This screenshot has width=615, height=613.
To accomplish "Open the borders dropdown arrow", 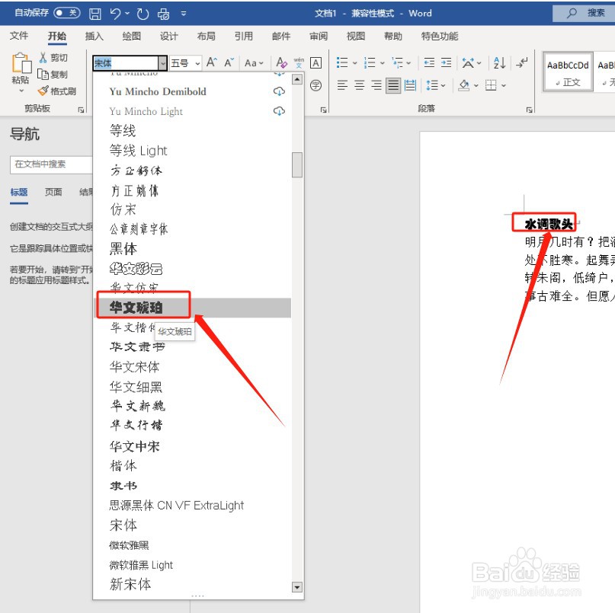I will pos(504,85).
